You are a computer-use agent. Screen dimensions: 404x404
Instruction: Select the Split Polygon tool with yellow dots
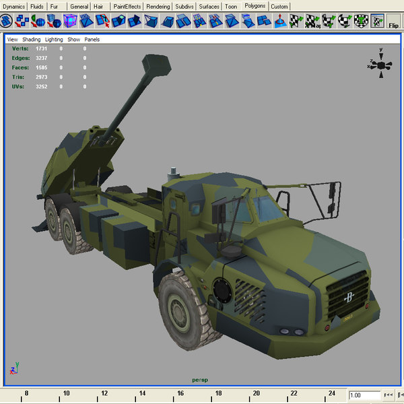pyautogui.click(x=199, y=21)
